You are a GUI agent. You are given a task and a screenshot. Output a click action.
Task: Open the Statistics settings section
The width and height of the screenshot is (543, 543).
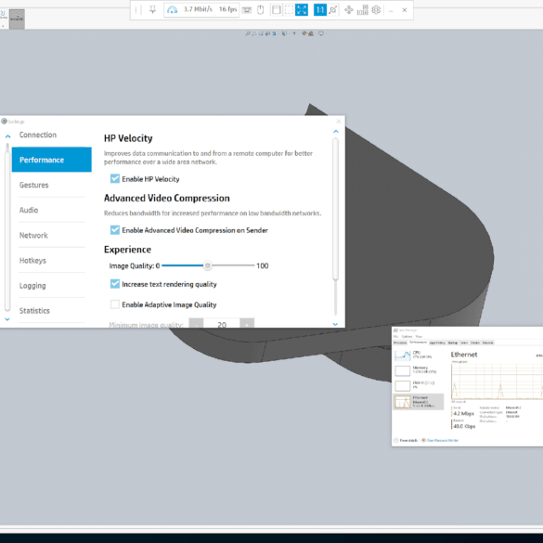(34, 311)
